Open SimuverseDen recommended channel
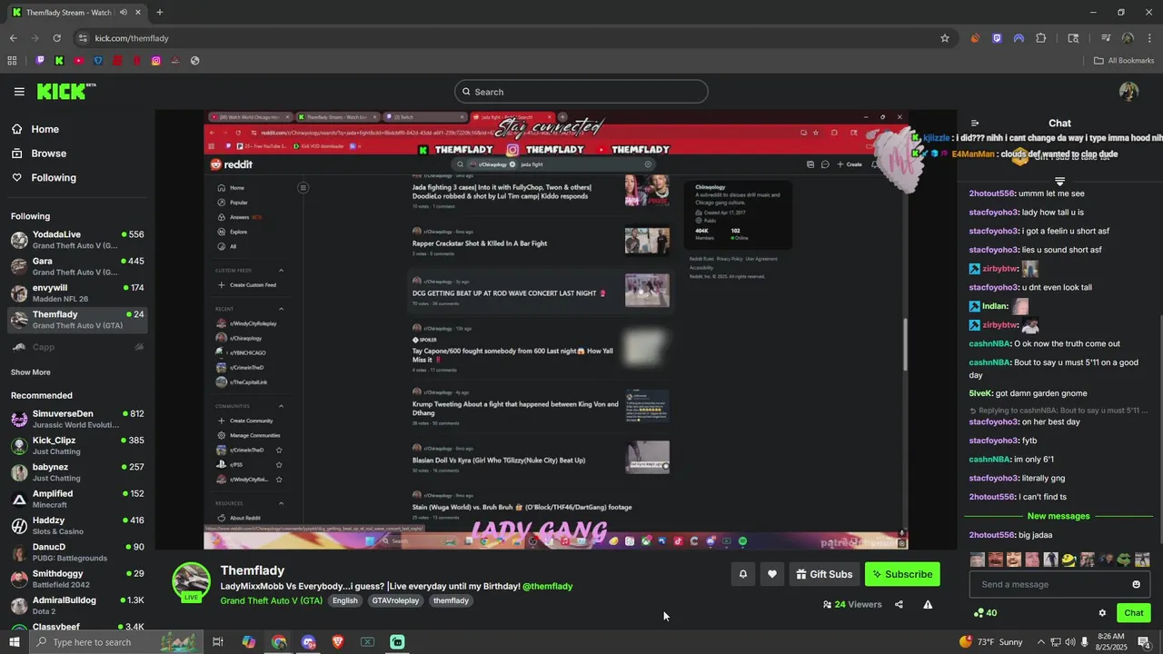Viewport: 1163px width, 654px height. point(77,419)
